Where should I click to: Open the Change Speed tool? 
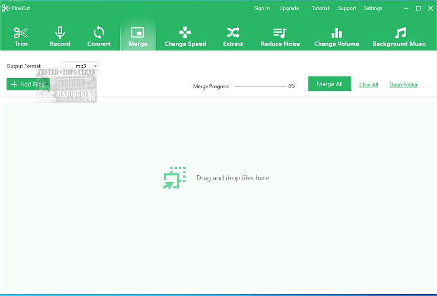pos(185,37)
